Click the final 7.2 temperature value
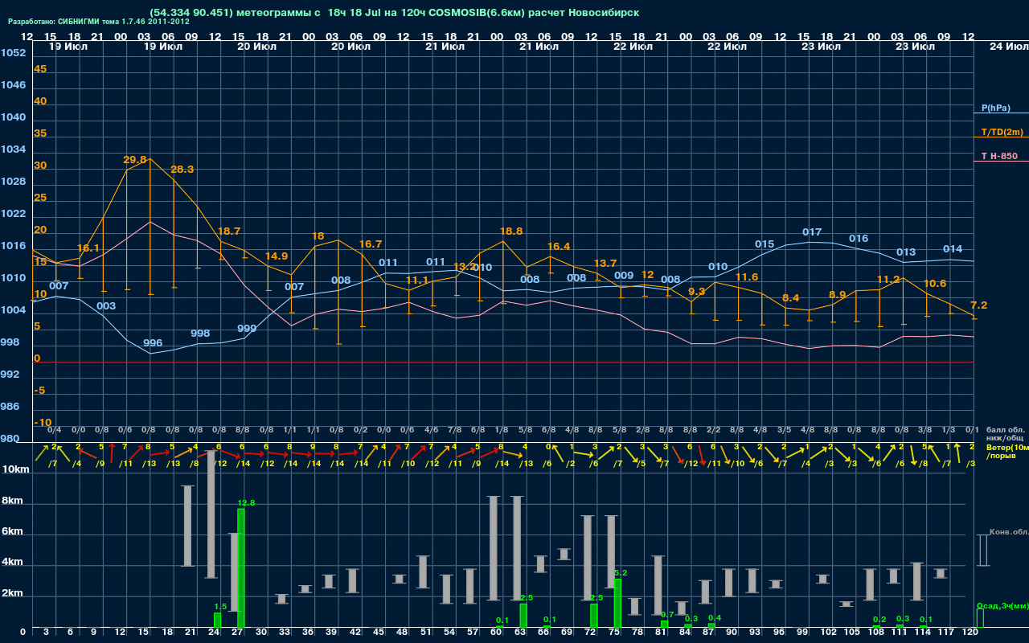 coord(979,305)
